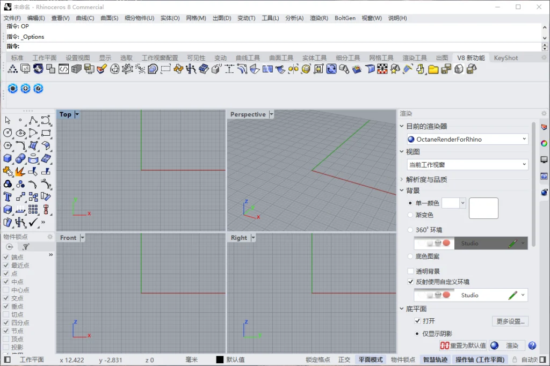The image size is (550, 366).
Task: Pick the single Point tool
Action: [20, 120]
